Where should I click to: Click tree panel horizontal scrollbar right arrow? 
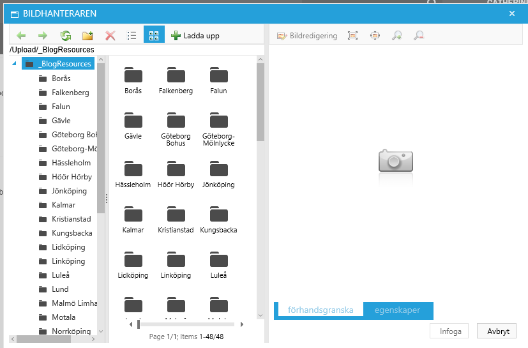tap(93, 339)
